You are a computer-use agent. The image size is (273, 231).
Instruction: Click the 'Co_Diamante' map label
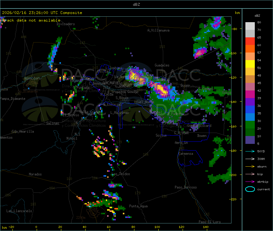(x=28, y=91)
